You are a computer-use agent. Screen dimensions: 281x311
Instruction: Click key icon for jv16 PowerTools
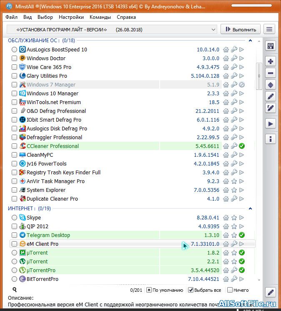pyautogui.click(x=234, y=163)
